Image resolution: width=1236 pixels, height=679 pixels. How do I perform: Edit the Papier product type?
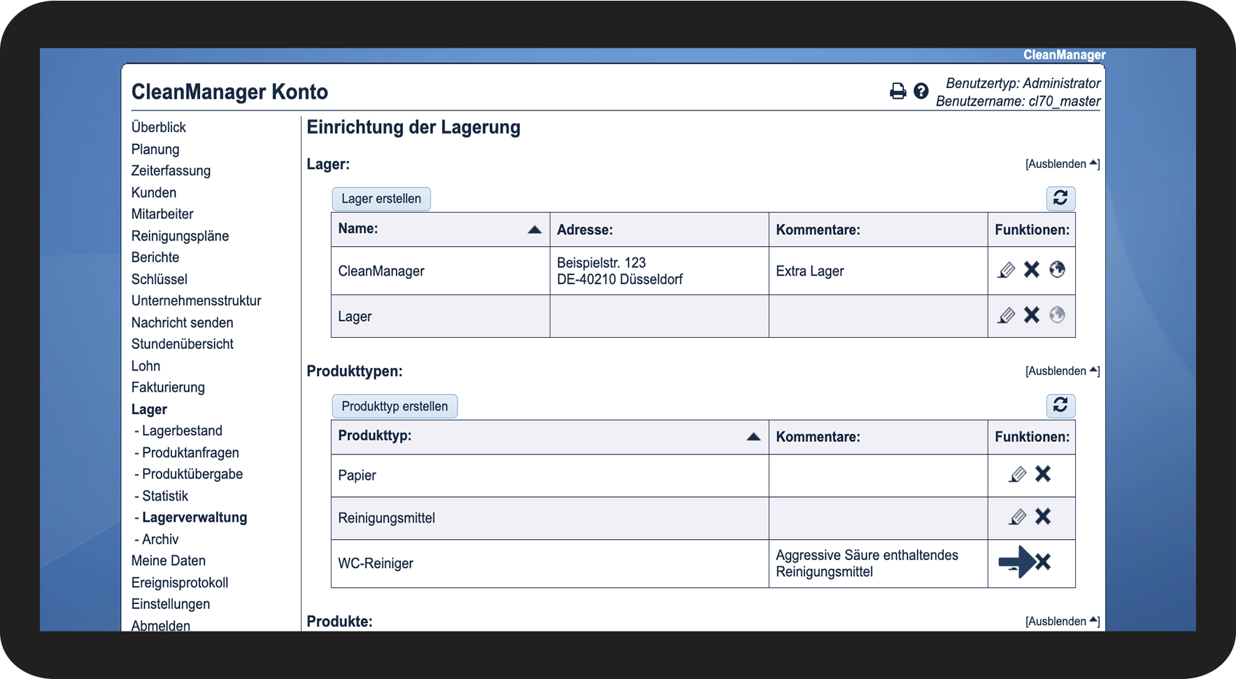coord(1018,475)
